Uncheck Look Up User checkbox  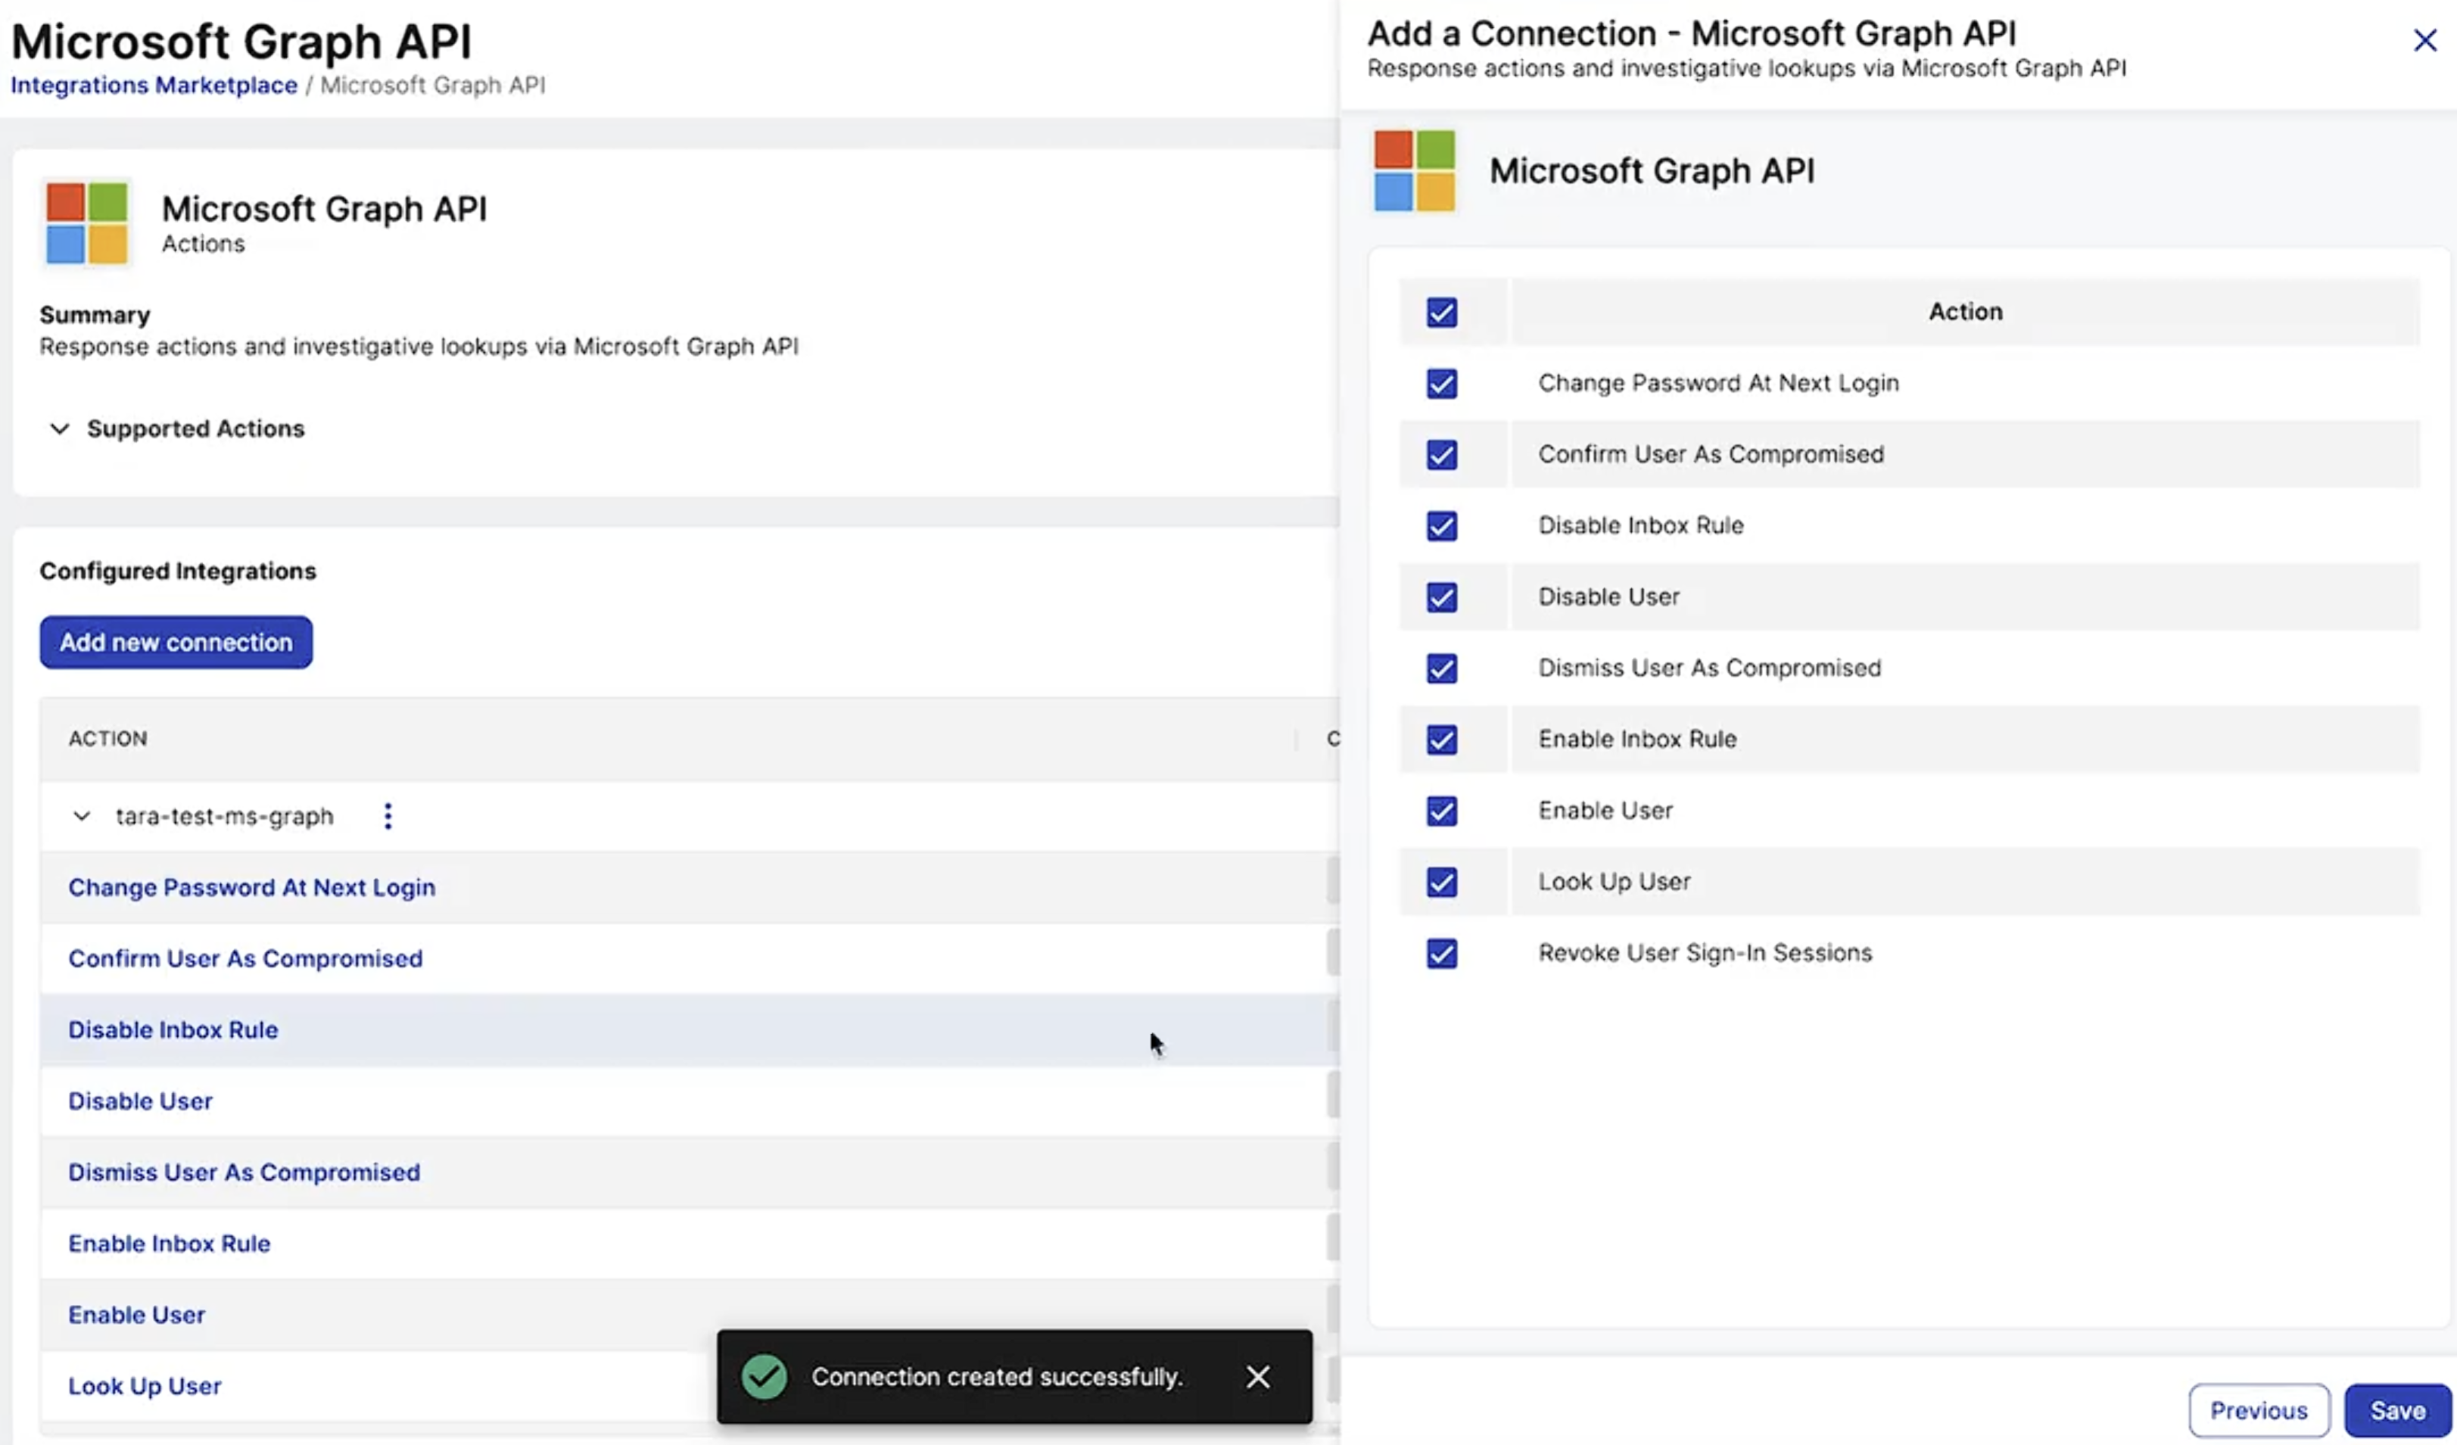click(1441, 881)
